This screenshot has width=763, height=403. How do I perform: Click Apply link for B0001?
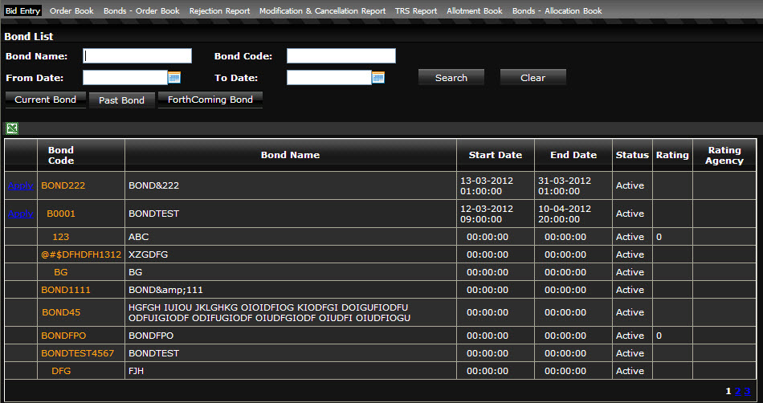pos(20,214)
